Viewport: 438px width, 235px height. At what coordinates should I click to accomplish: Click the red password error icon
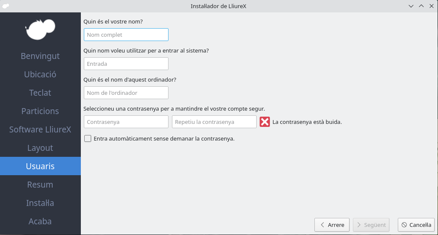[x=265, y=122]
